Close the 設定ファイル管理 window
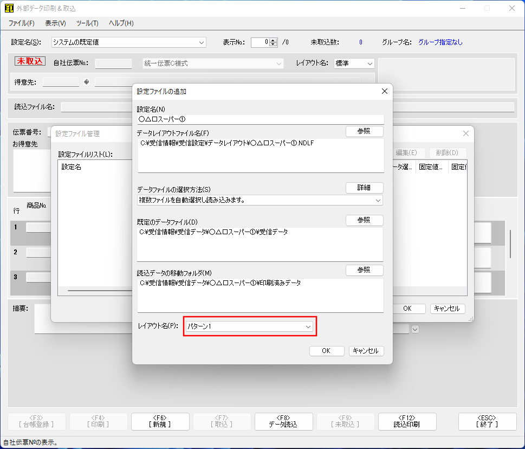The image size is (525, 449). click(x=466, y=133)
